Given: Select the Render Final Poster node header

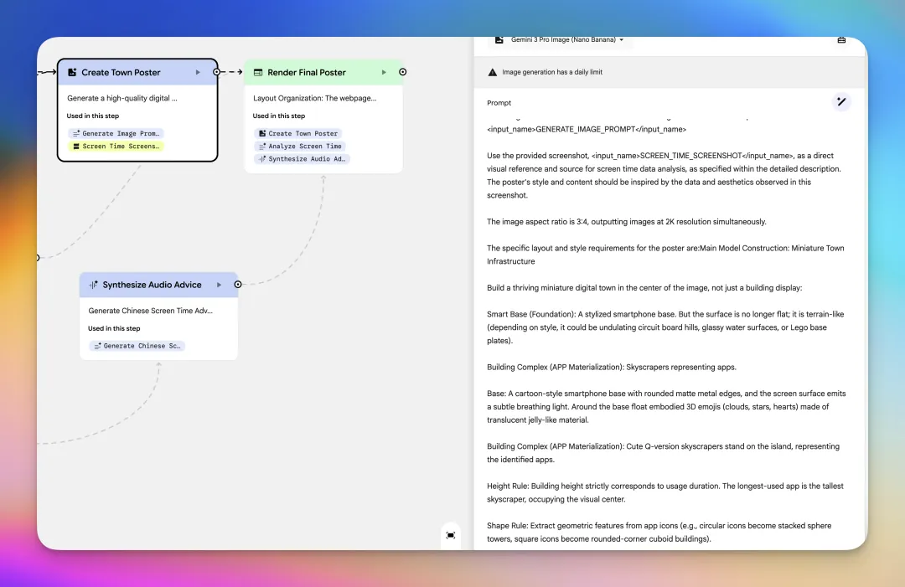Looking at the screenshot, I should [307, 73].
